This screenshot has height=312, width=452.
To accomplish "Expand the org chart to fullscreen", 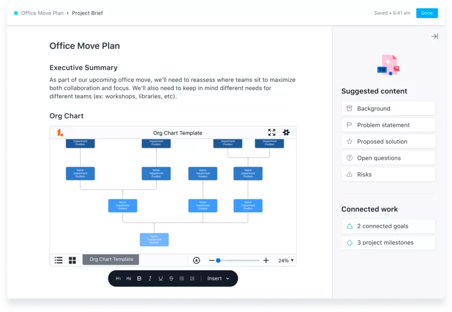I will (x=272, y=132).
